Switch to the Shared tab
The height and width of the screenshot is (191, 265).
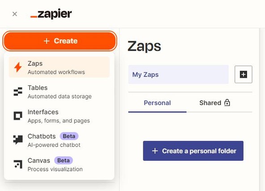coord(214,103)
